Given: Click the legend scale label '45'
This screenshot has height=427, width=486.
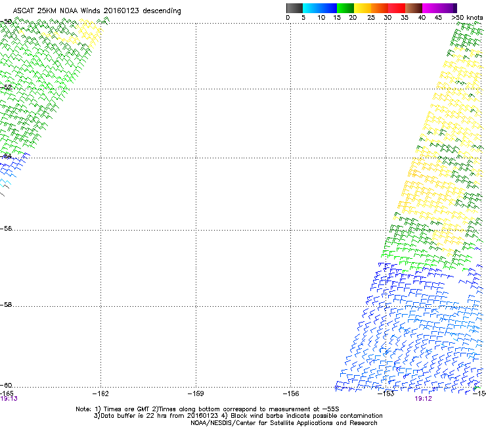Looking at the screenshot, I should pyautogui.click(x=438, y=18).
